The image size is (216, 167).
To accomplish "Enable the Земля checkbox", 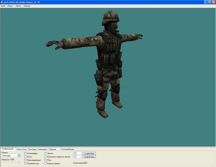I will pos(46,153).
